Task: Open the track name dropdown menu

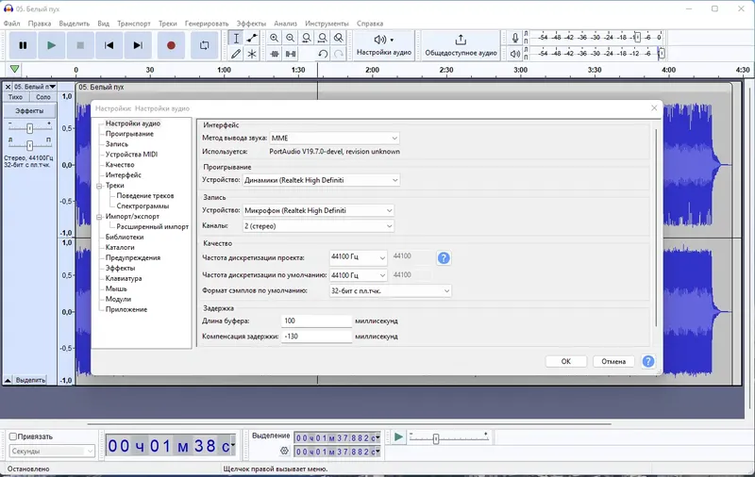Action: 35,87
